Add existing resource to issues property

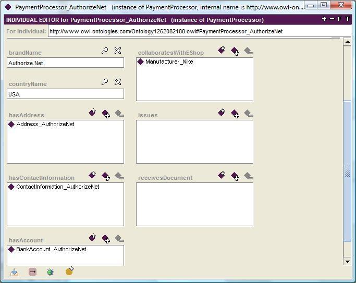(235, 114)
